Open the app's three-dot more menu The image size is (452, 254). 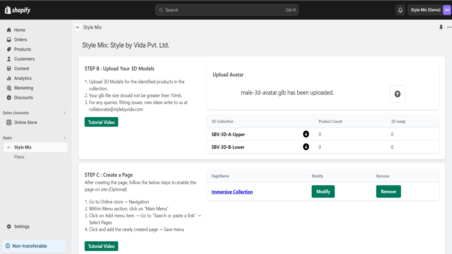click(449, 27)
